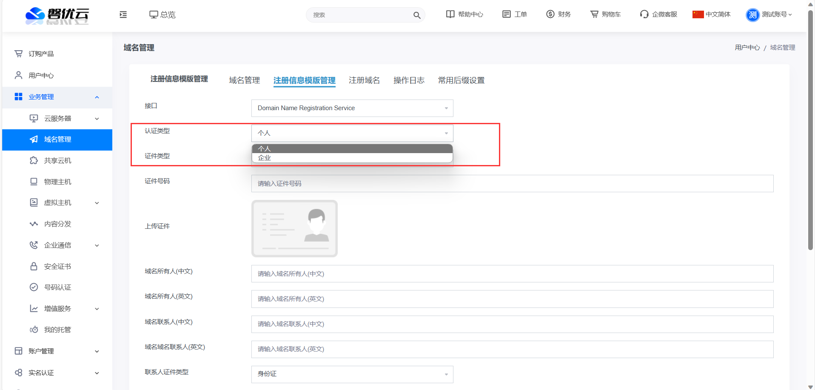This screenshot has width=815, height=390.
Task: Open the 接口 interface dropdown
Action: tap(352, 108)
